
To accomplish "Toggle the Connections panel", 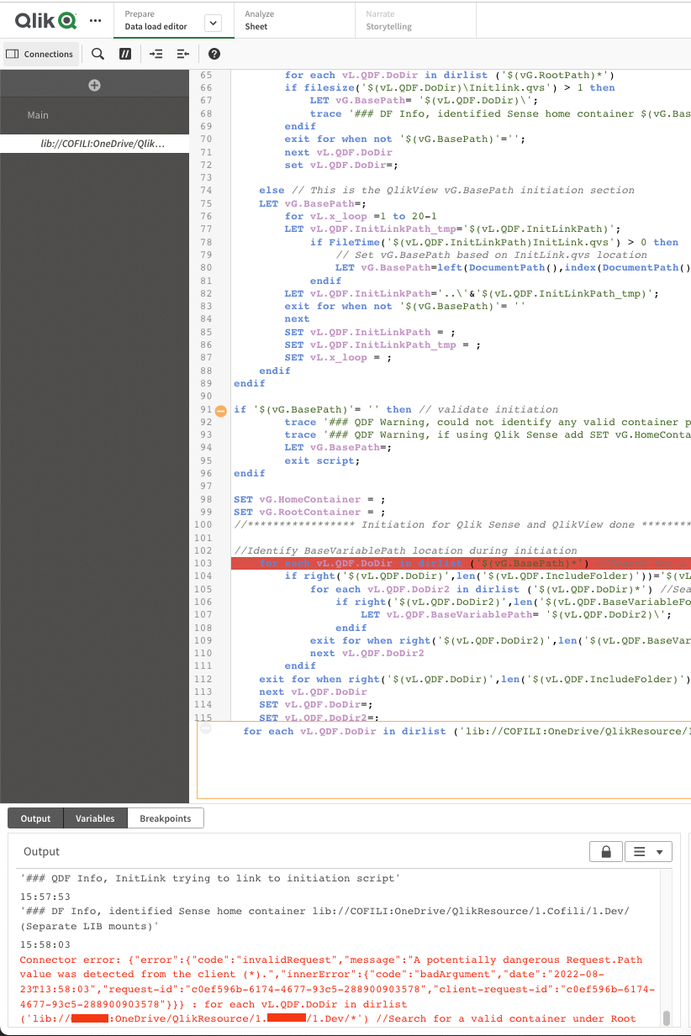I will tap(40, 54).
